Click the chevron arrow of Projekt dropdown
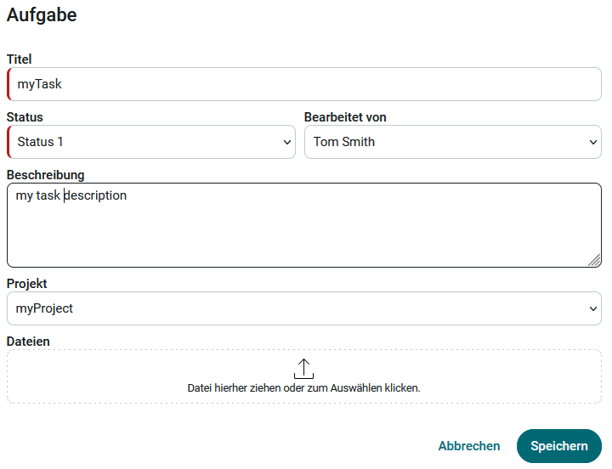This screenshot has width=612, height=469. (593, 308)
